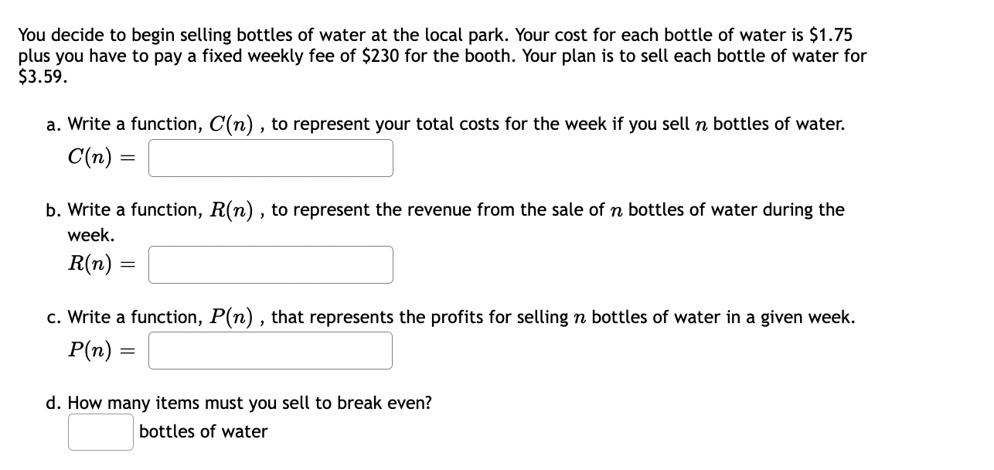Click the '$1.75' cost value in intro
This screenshot has width=994, height=470.
(830, 35)
